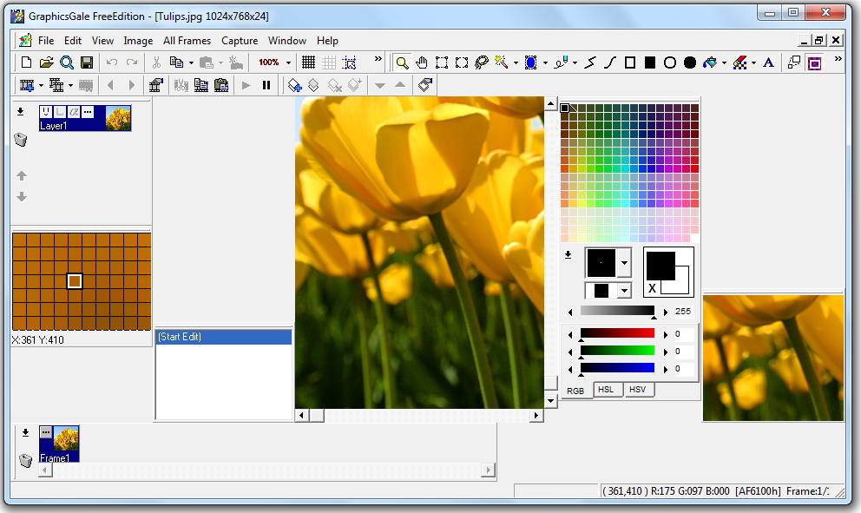Click the layer panel download-arrow button
The image size is (861, 513).
[x=20, y=111]
